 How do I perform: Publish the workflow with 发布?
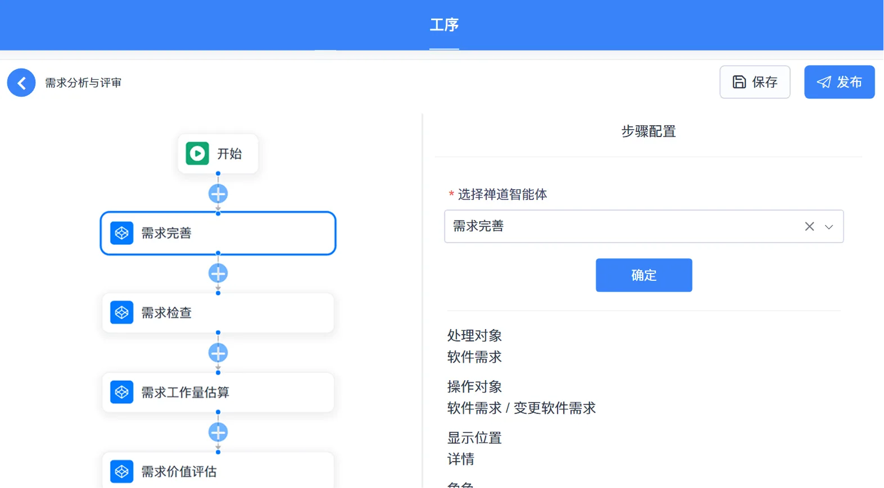pos(839,82)
